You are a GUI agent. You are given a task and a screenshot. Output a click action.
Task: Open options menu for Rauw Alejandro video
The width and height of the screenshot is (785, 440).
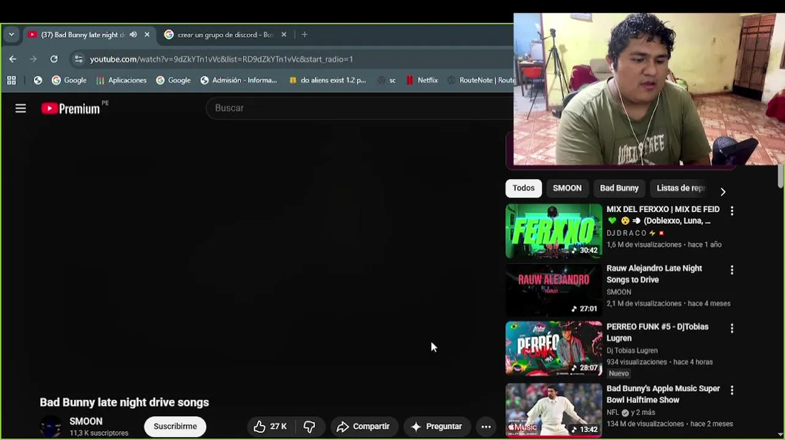732,270
